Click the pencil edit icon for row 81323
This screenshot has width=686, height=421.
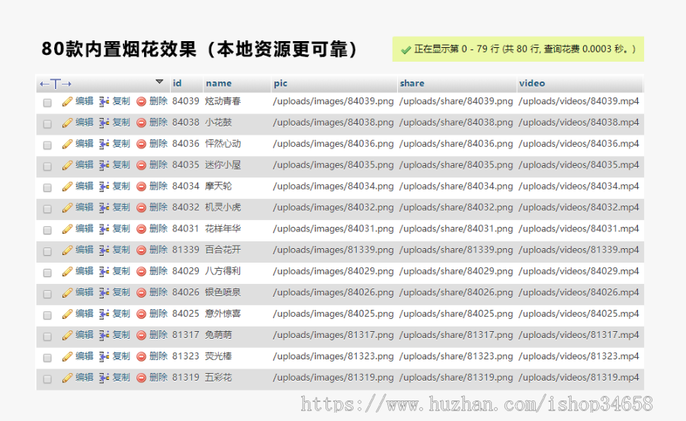coord(67,357)
